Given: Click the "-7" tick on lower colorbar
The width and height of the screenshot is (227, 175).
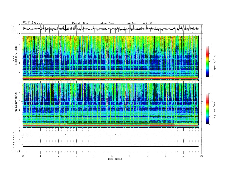Looking at the screenshot, I should point(212,124).
